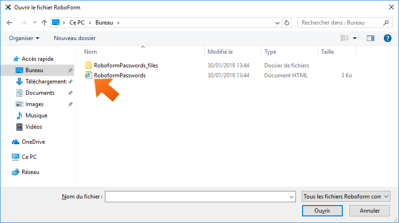This screenshot has width=399, height=223.
Task: Click the Ouvrir button
Action: 322,211
